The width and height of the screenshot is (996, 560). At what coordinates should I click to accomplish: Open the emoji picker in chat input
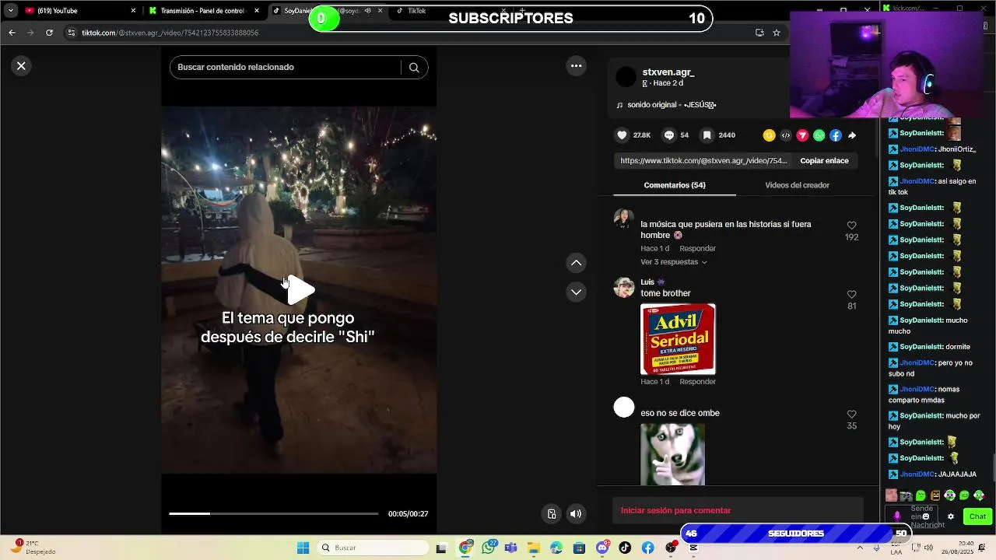point(926,516)
